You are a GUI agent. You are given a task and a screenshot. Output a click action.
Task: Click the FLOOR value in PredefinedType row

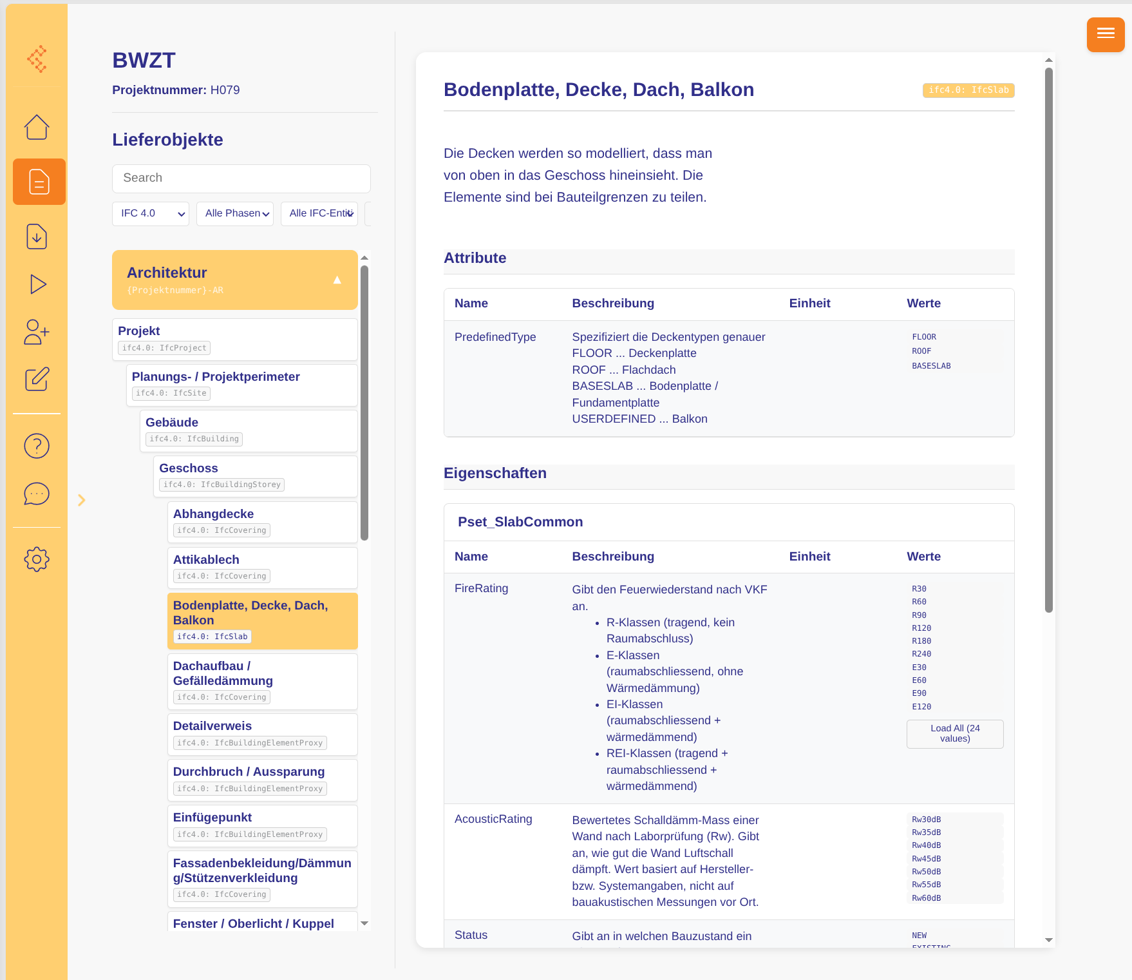[x=924, y=337]
